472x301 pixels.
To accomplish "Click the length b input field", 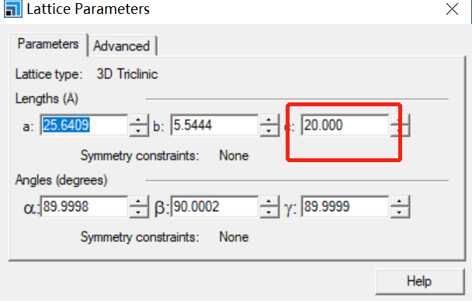I will coord(214,125).
